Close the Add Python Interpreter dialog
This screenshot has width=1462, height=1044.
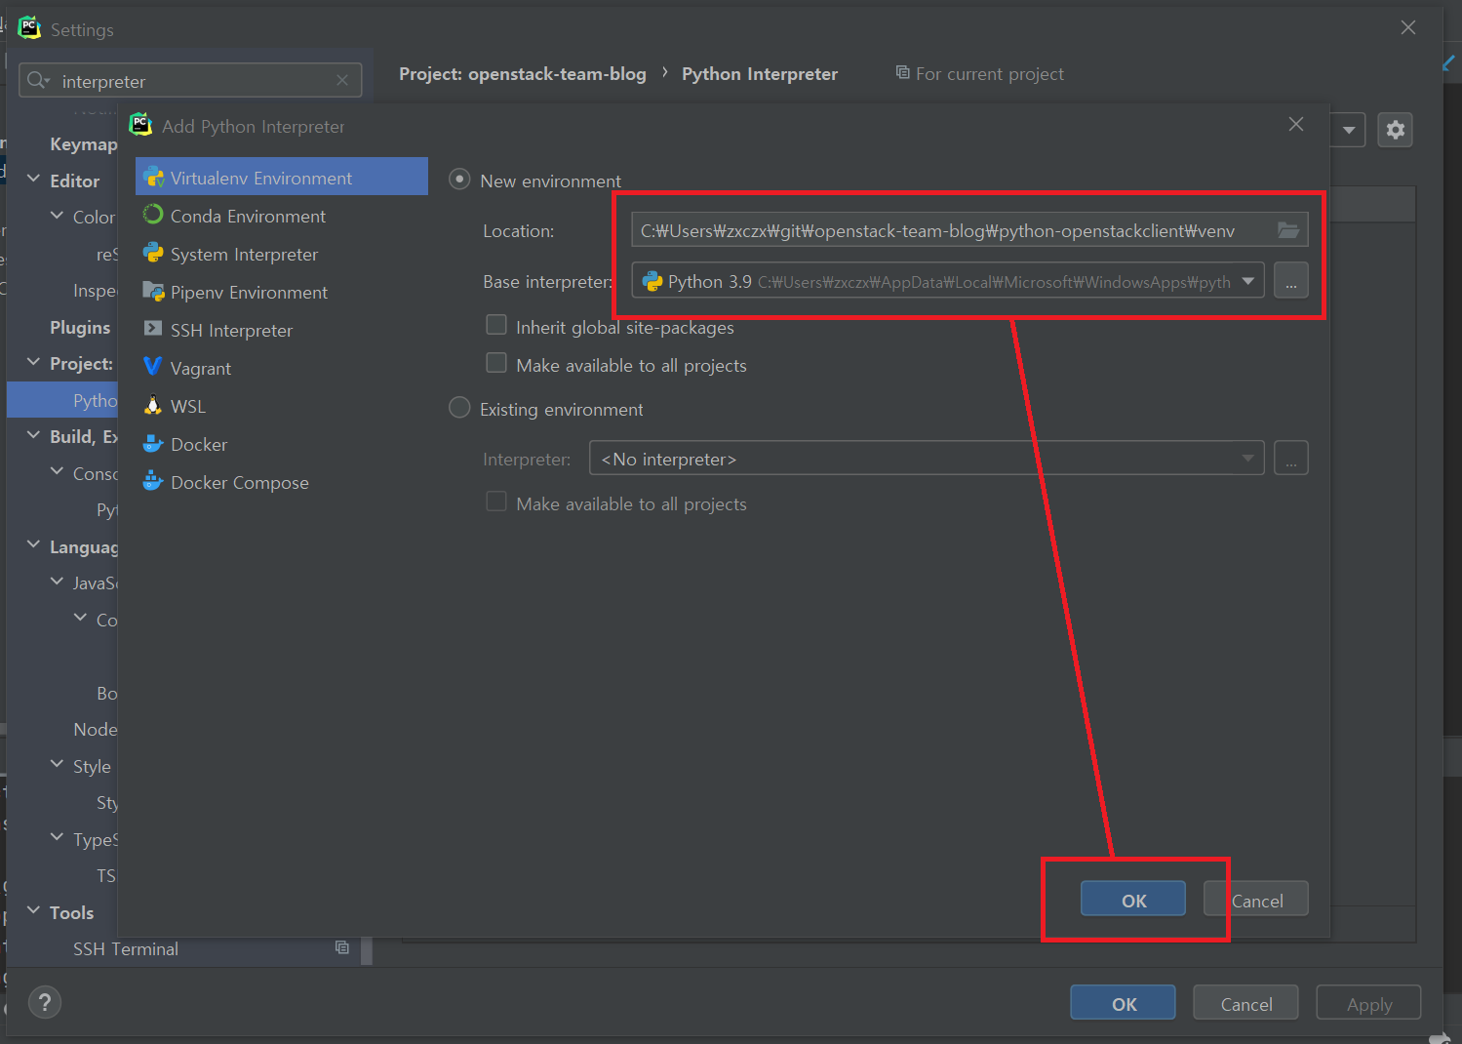pos(1296,124)
